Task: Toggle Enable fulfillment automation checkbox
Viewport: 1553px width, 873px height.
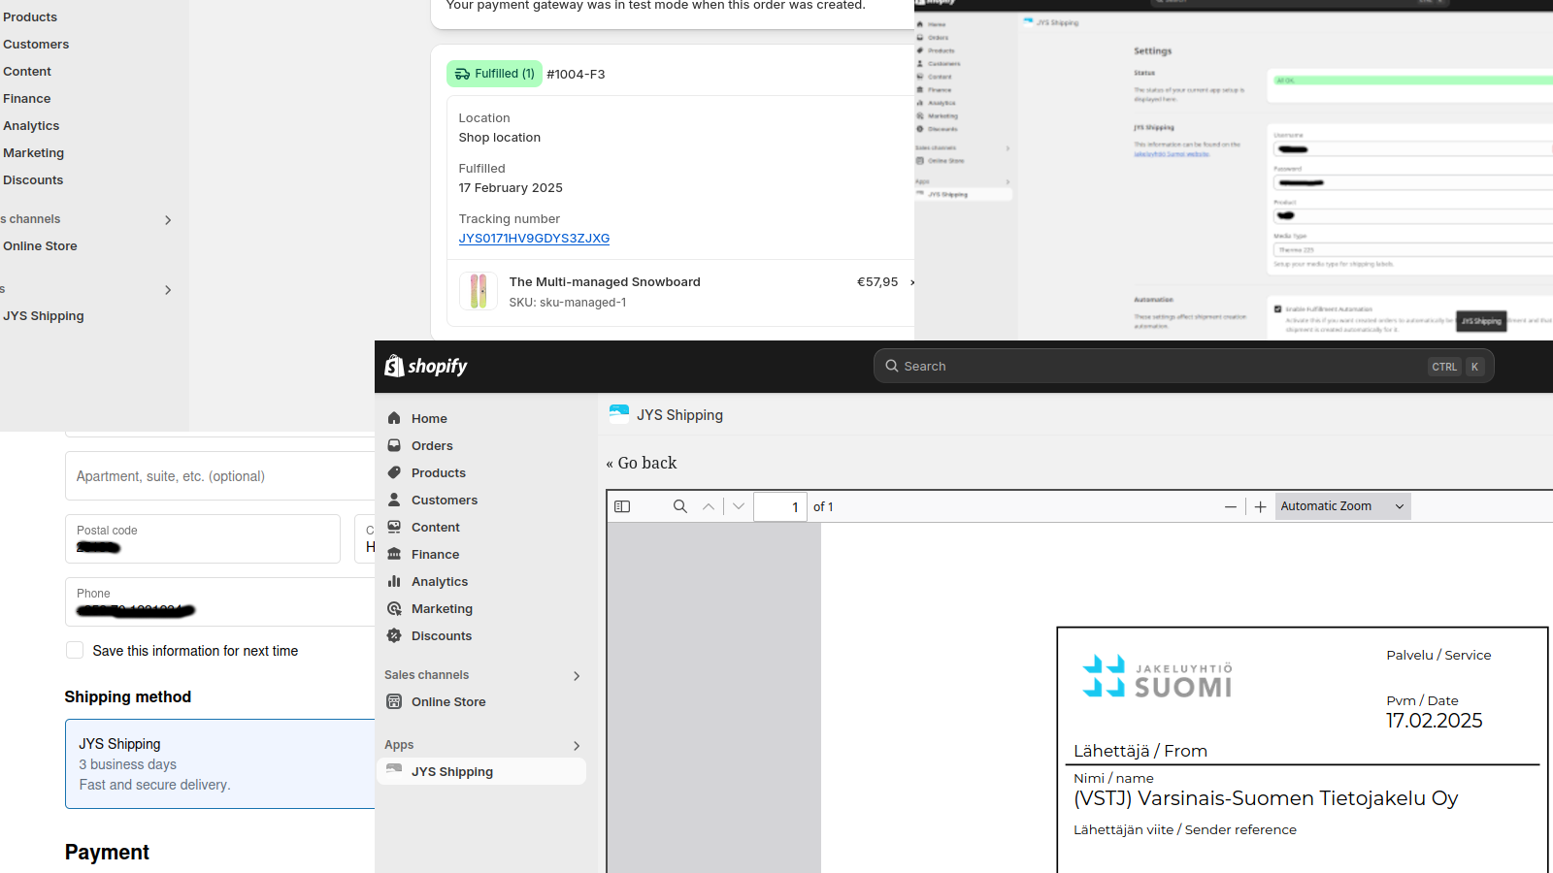Action: point(1278,309)
